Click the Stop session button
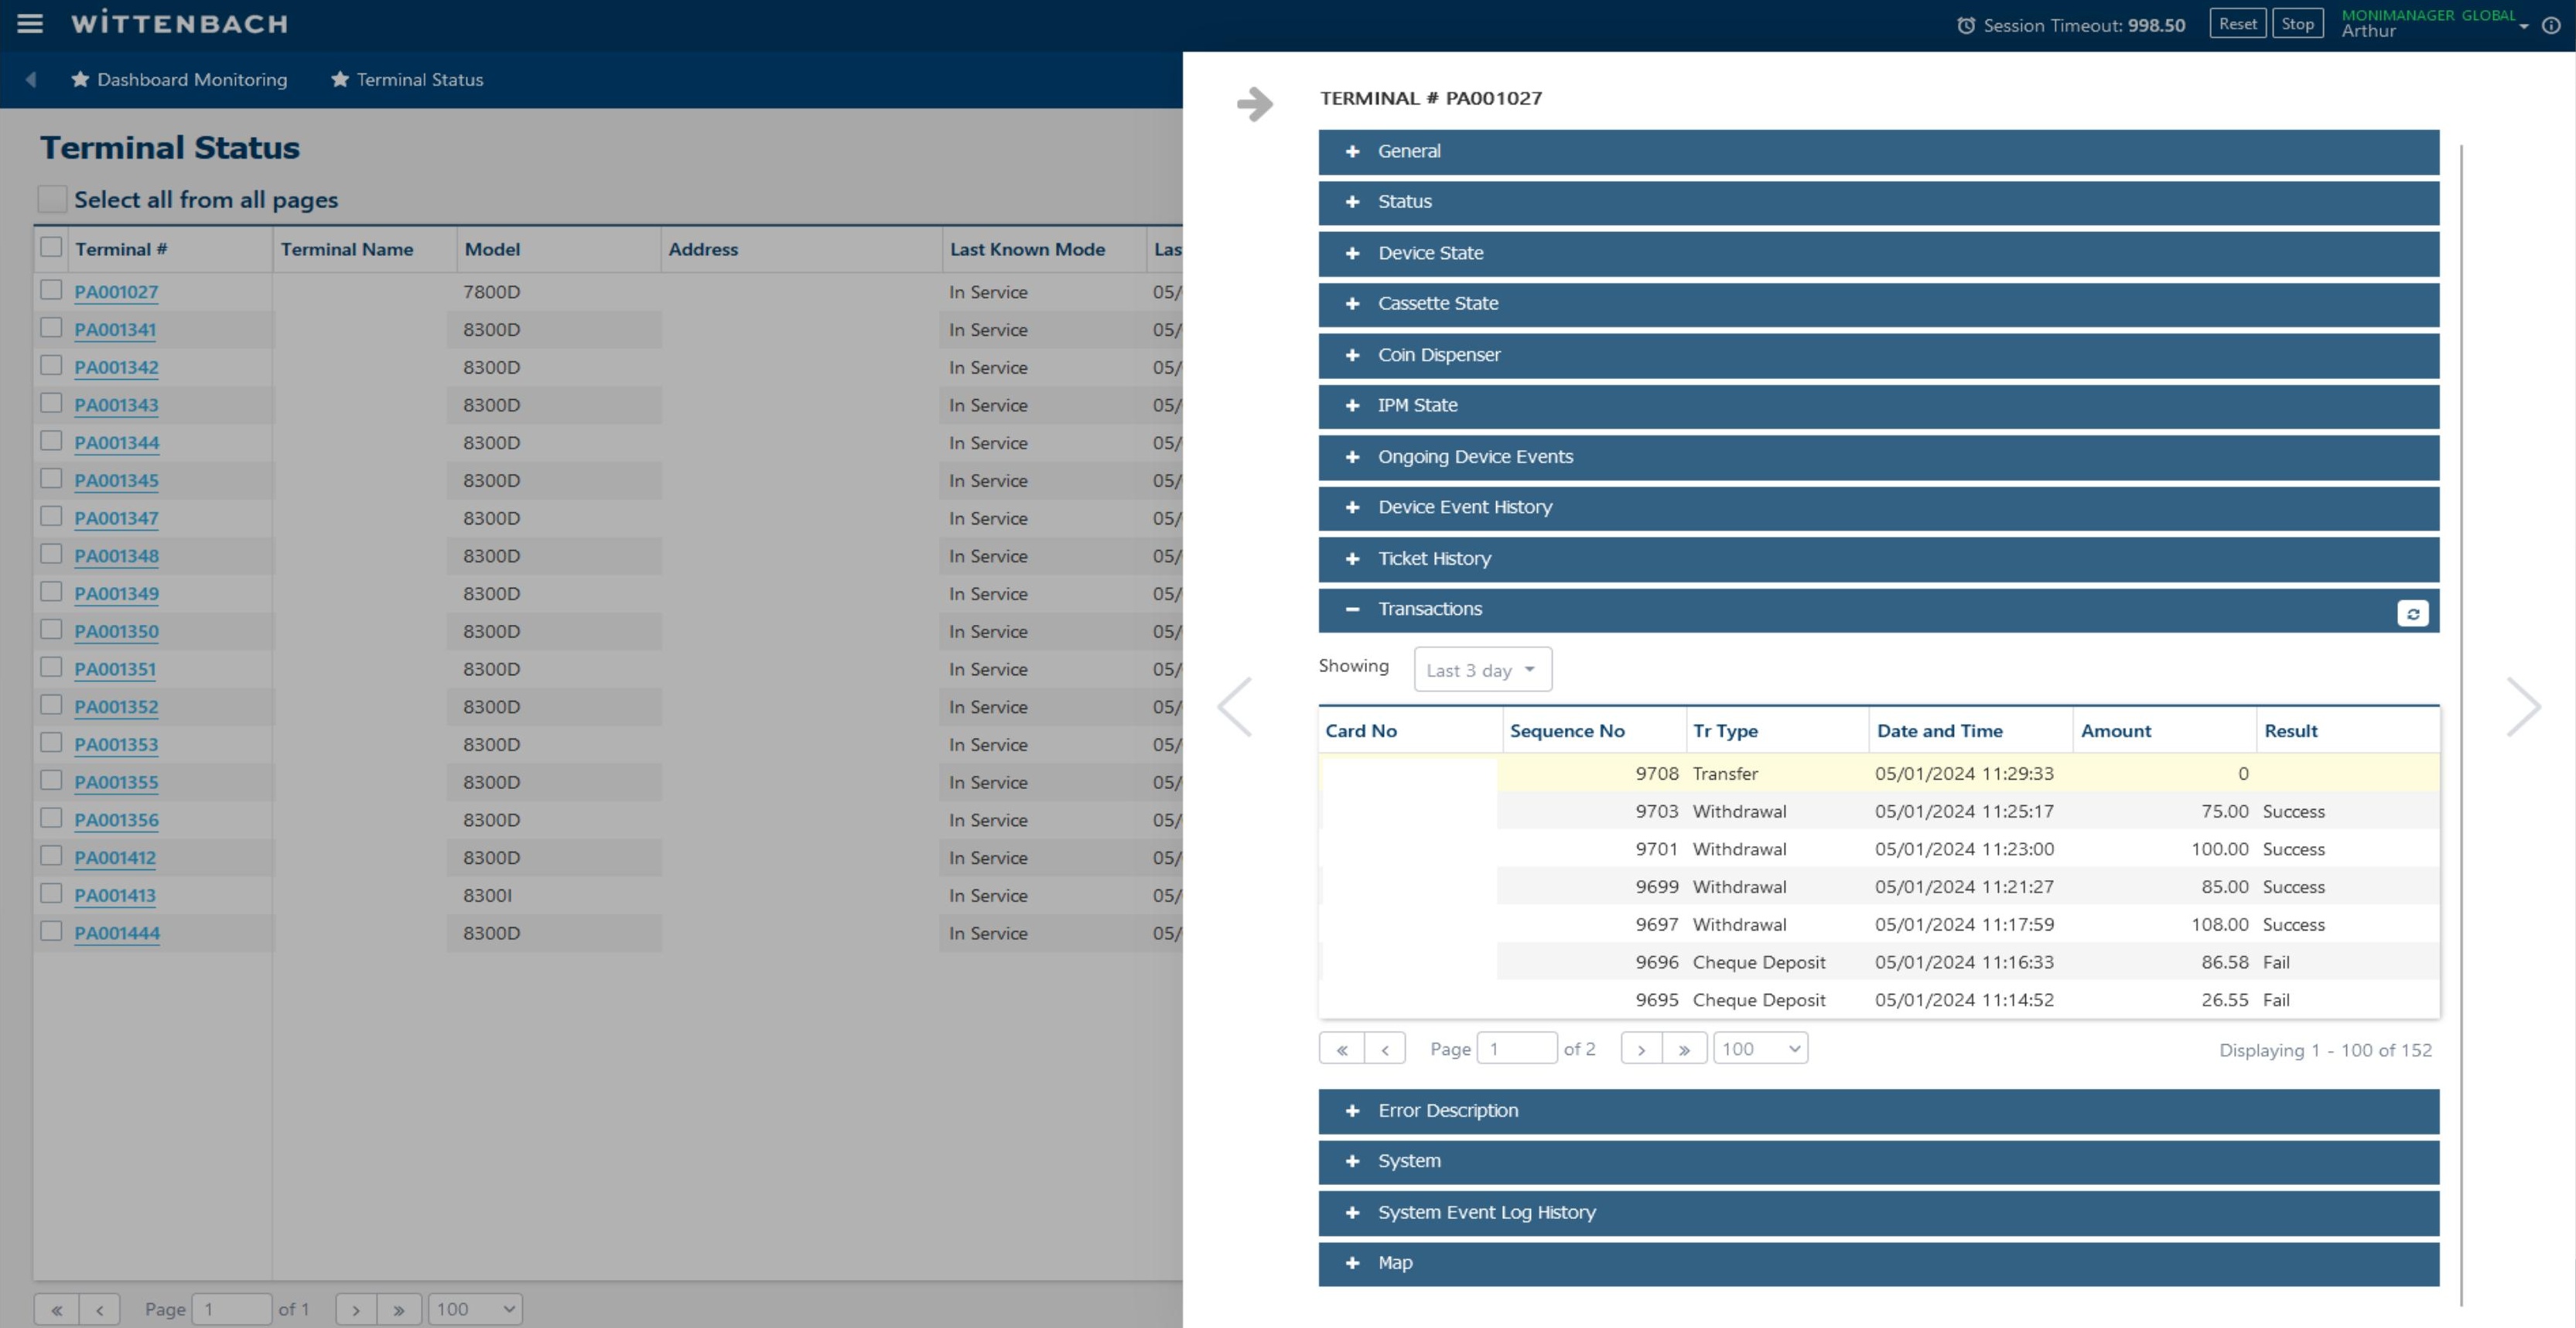 click(2297, 24)
